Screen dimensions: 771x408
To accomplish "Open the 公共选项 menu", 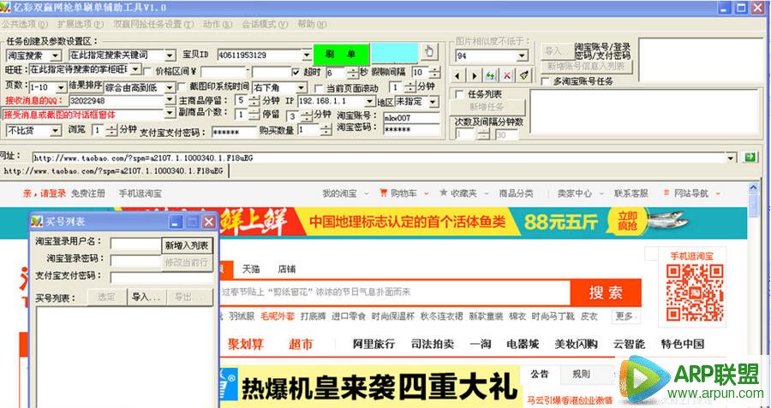I will point(24,24).
